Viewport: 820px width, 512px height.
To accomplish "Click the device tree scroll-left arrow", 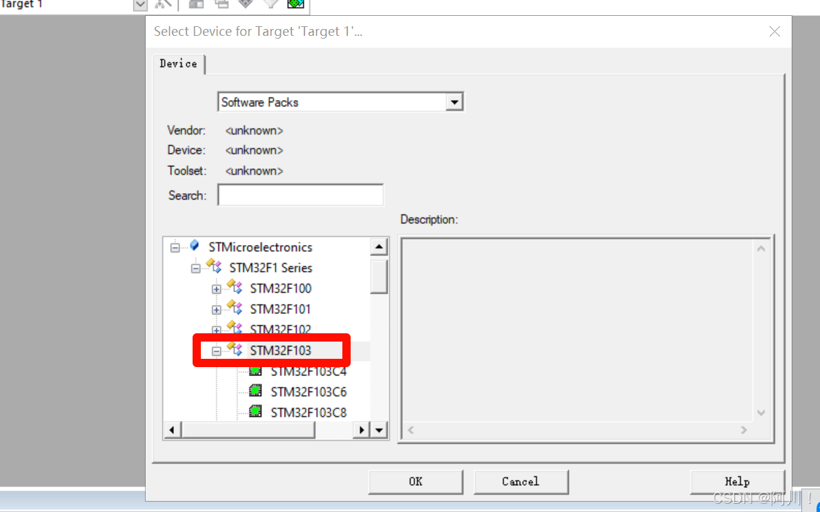I will coord(172,431).
